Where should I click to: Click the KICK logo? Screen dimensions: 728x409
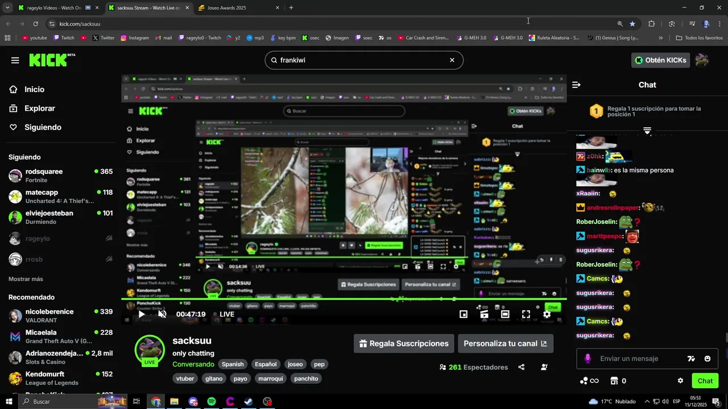pos(52,60)
